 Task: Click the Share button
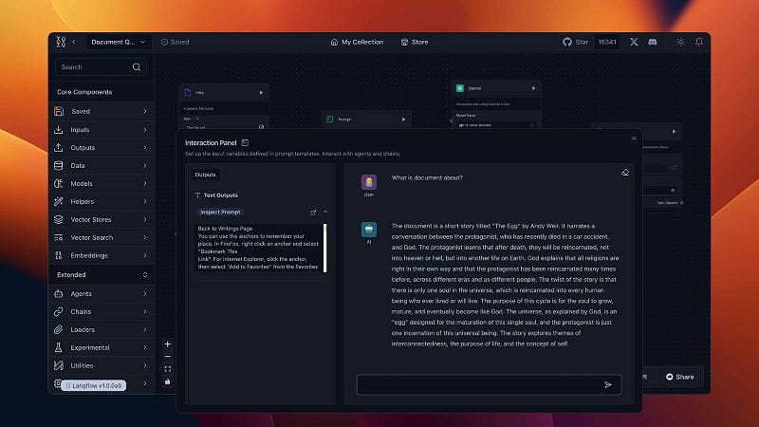click(679, 377)
